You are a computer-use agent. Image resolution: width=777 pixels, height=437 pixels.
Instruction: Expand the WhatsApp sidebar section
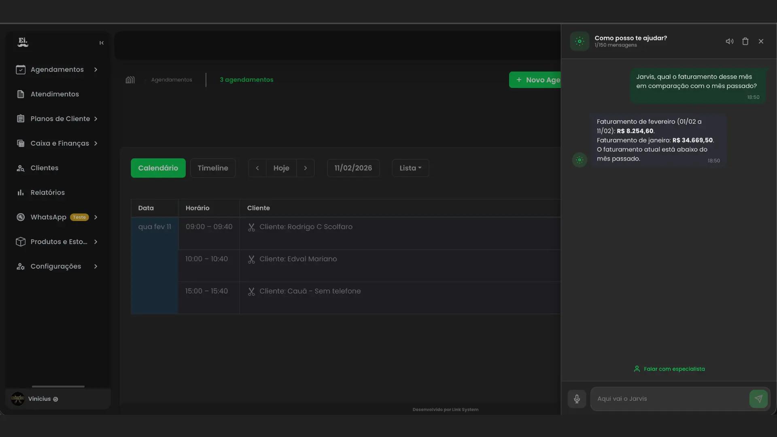(x=96, y=217)
